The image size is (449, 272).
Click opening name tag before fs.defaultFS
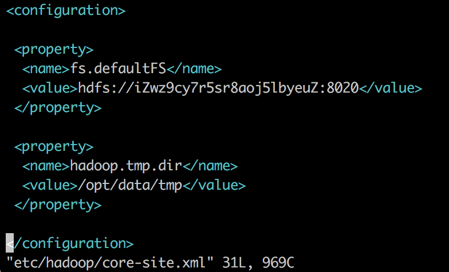tap(46, 69)
